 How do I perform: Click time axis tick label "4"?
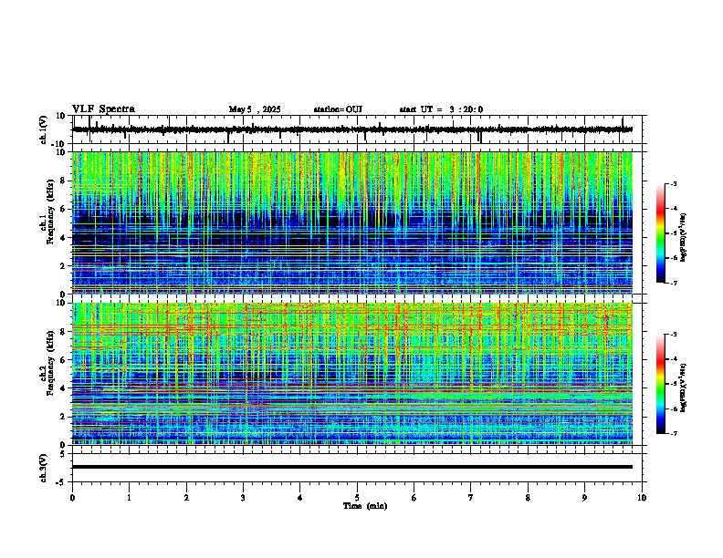tap(300, 498)
